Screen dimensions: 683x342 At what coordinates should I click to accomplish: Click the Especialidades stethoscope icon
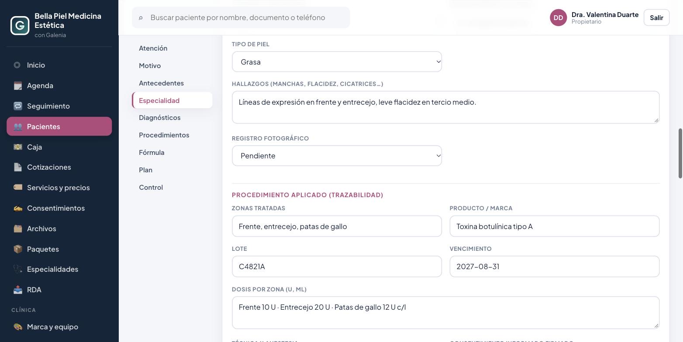coord(17,269)
